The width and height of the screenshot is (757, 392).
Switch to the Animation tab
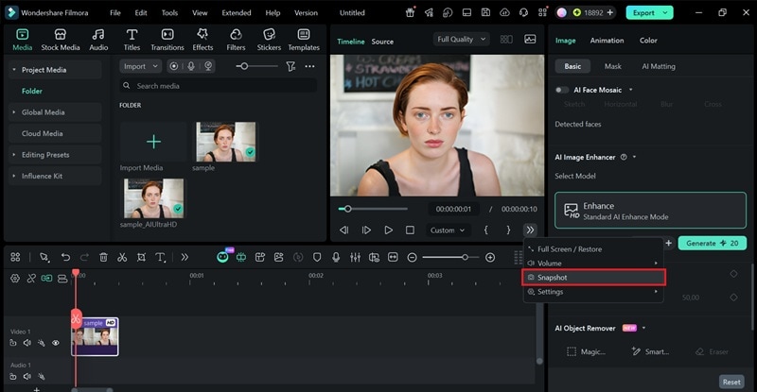[x=607, y=41]
